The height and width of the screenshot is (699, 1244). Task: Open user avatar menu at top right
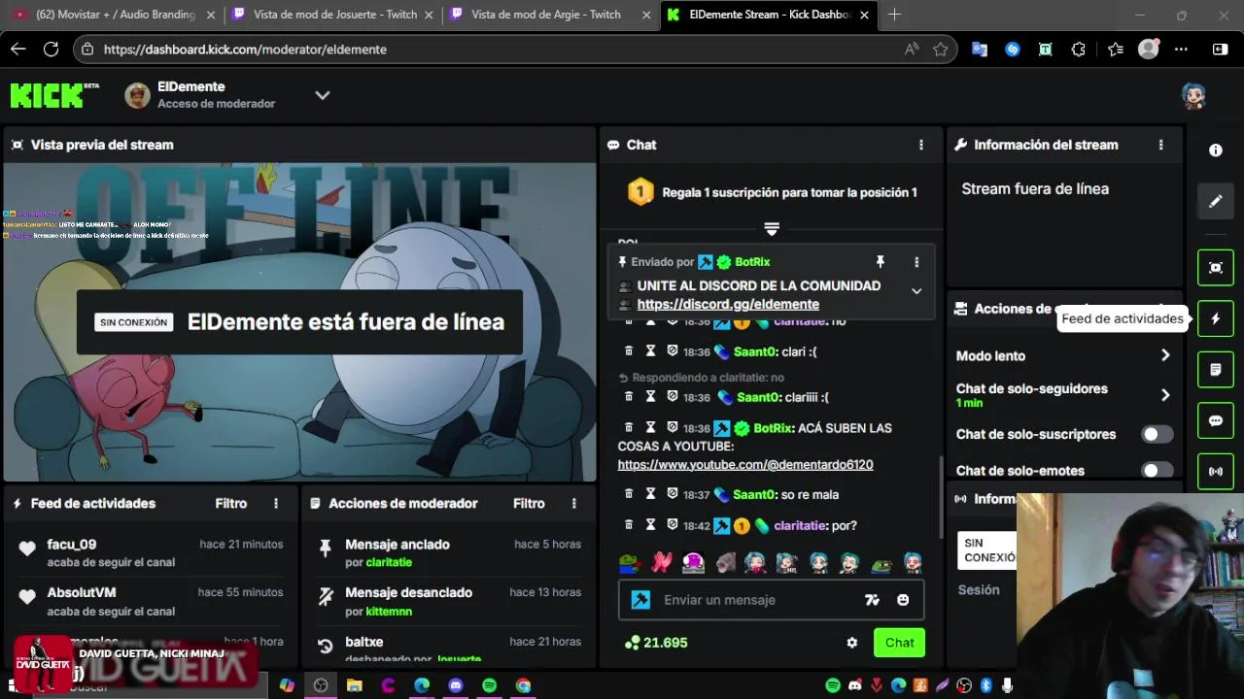point(1193,95)
